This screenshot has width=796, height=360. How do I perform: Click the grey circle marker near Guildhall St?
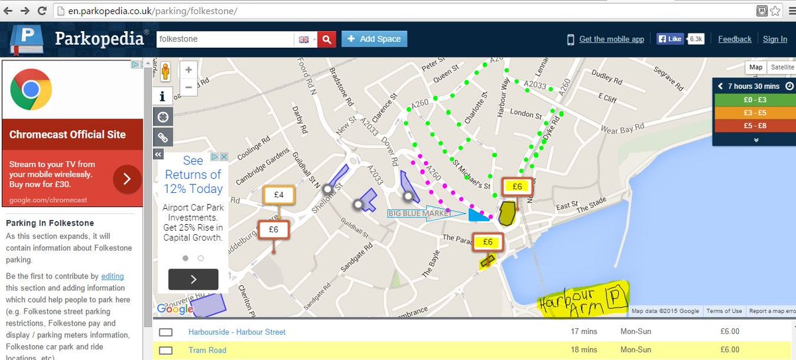point(358,205)
